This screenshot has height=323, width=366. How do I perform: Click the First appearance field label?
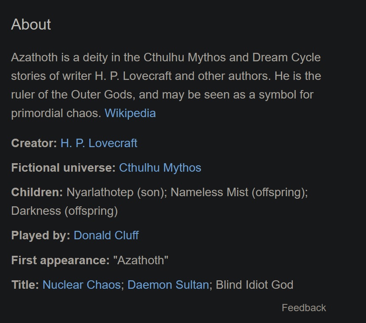[61, 260]
